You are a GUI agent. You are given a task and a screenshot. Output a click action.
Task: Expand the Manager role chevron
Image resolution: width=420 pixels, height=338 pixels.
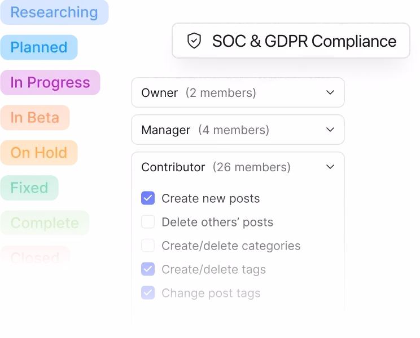pos(330,130)
